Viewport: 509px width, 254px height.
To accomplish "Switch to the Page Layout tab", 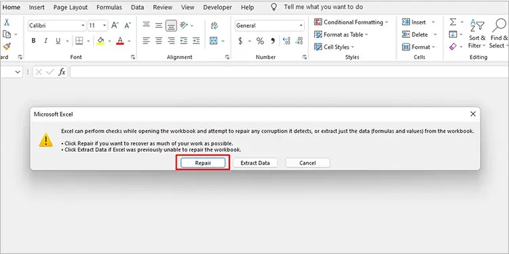I will point(71,7).
